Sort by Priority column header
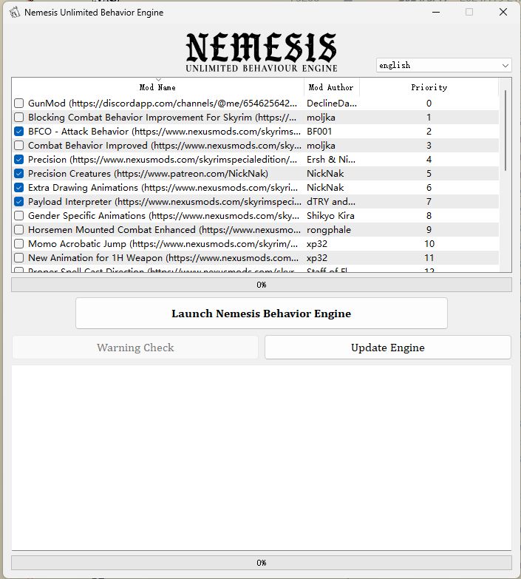Image resolution: width=521 pixels, height=579 pixels. [429, 87]
